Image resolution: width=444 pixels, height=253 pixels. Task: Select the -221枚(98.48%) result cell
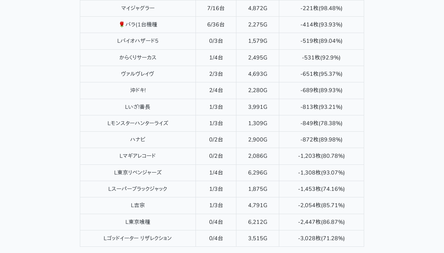coord(321,8)
